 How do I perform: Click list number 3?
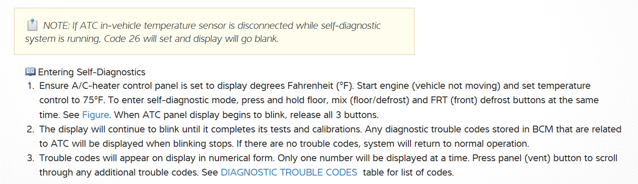click(30, 158)
